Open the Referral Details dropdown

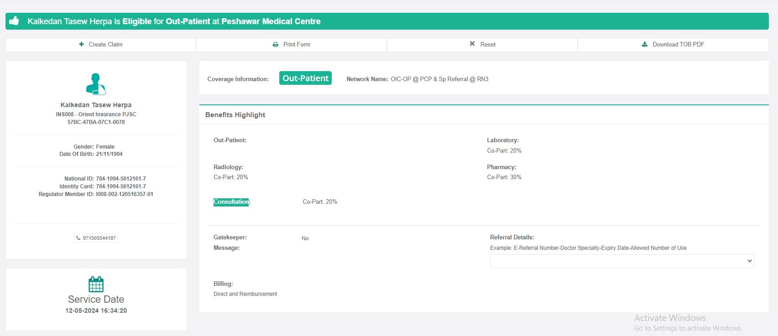621,261
